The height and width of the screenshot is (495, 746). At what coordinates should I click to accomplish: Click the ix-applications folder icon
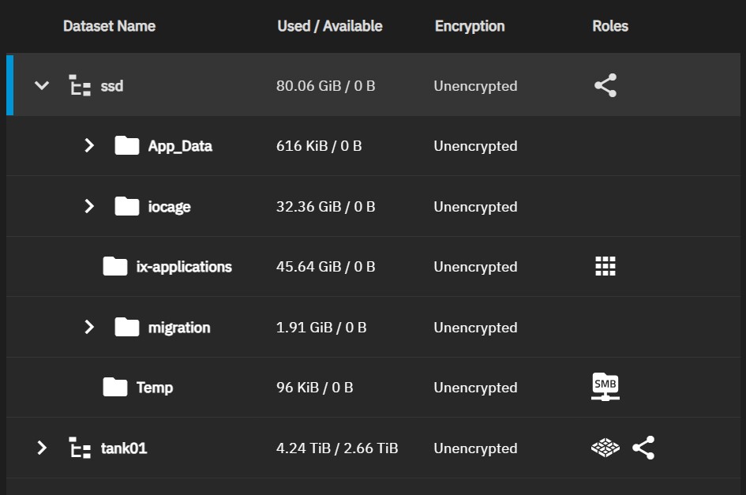pyautogui.click(x=115, y=267)
